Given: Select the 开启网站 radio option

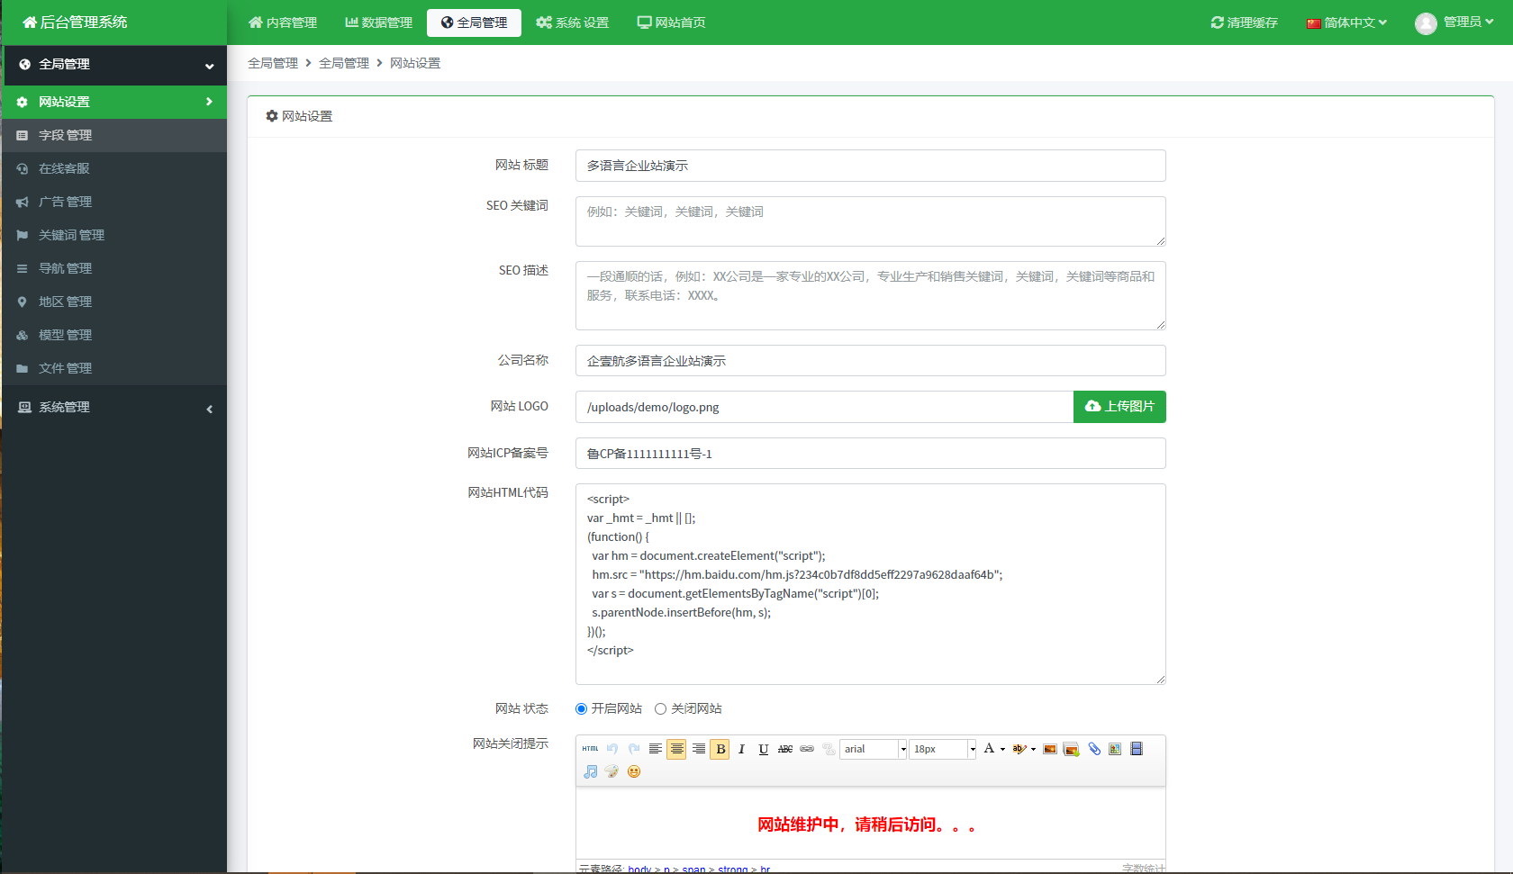Looking at the screenshot, I should [x=581, y=709].
